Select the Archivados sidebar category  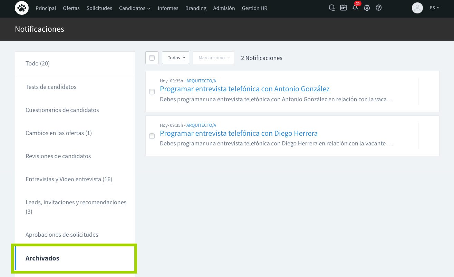tap(42, 258)
